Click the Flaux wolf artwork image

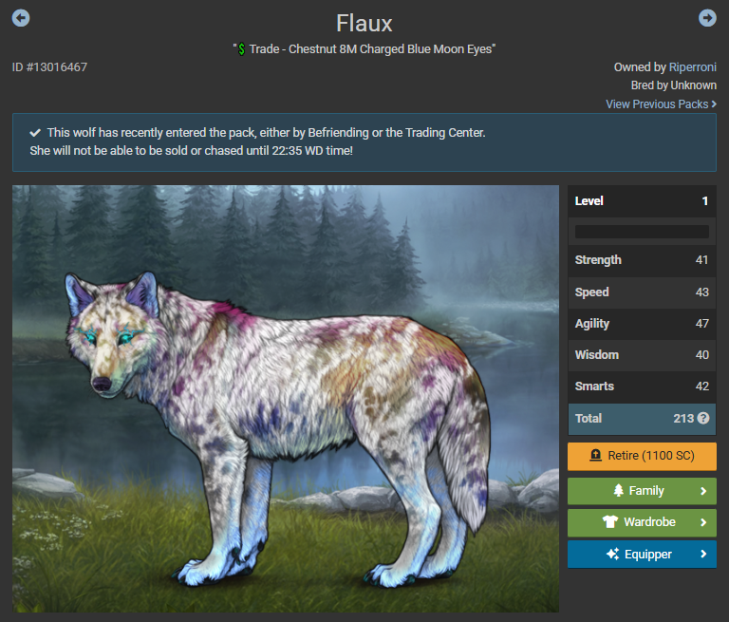tap(286, 399)
